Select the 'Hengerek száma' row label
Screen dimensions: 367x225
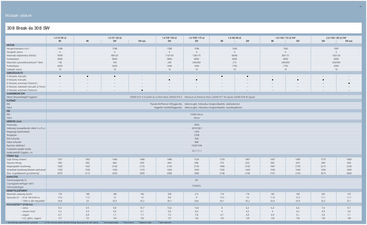coord(15,52)
